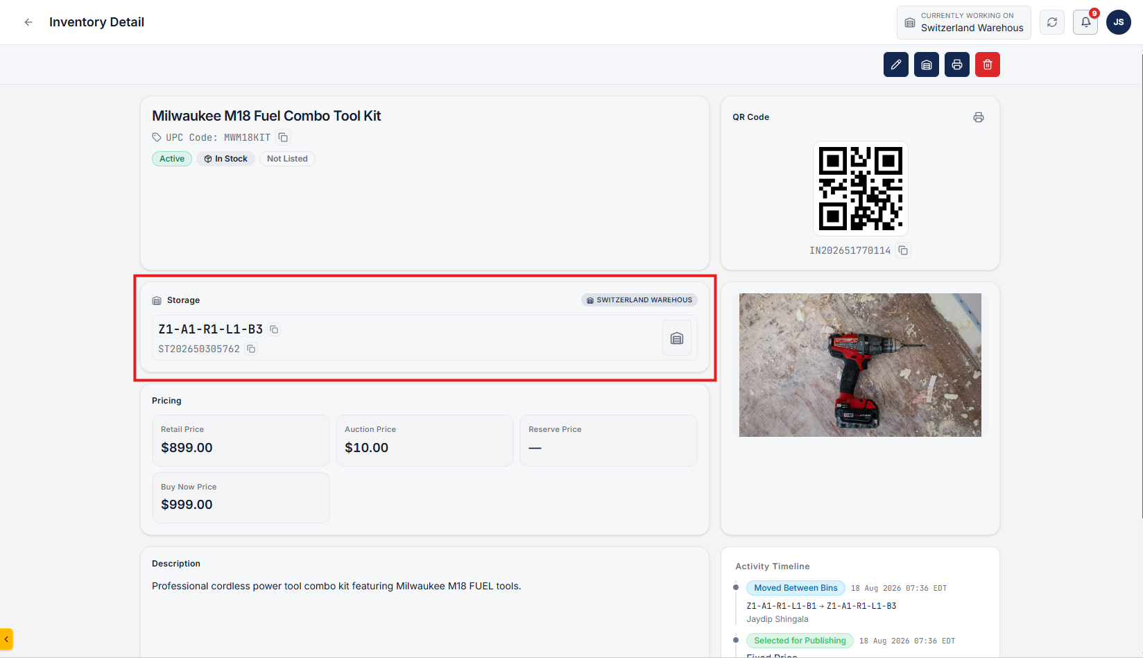Screen dimensions: 1143x658
Task: Click the blue warehouse storage button
Action: tap(927, 64)
